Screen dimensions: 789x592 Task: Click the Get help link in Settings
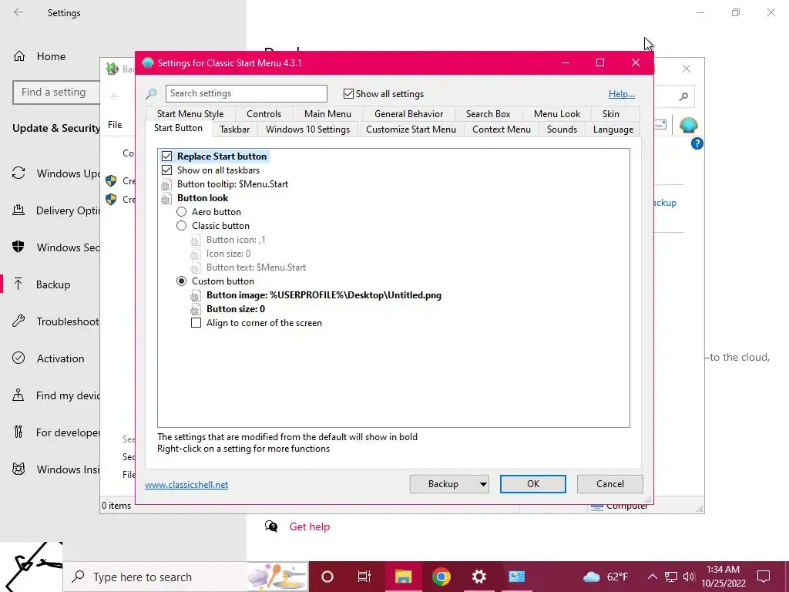click(x=310, y=527)
